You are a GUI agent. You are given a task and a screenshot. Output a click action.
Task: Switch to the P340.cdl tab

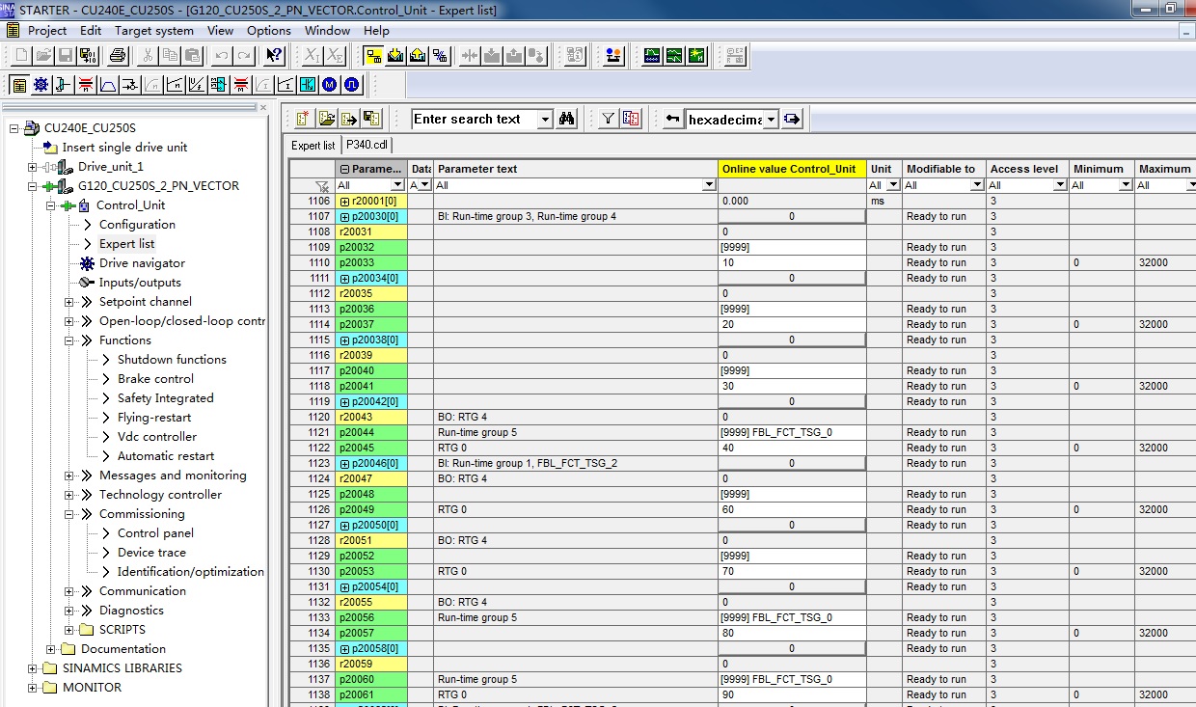(x=367, y=146)
